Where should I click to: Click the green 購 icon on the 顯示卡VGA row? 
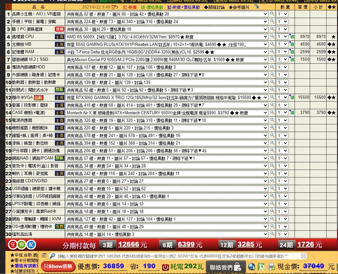(292, 97)
